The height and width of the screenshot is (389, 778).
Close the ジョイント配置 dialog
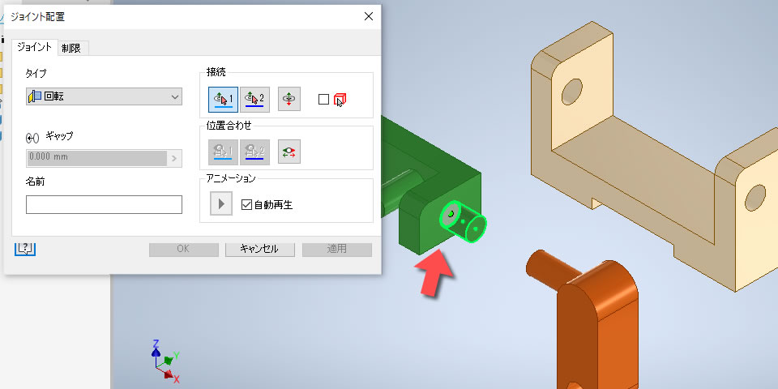coord(369,16)
